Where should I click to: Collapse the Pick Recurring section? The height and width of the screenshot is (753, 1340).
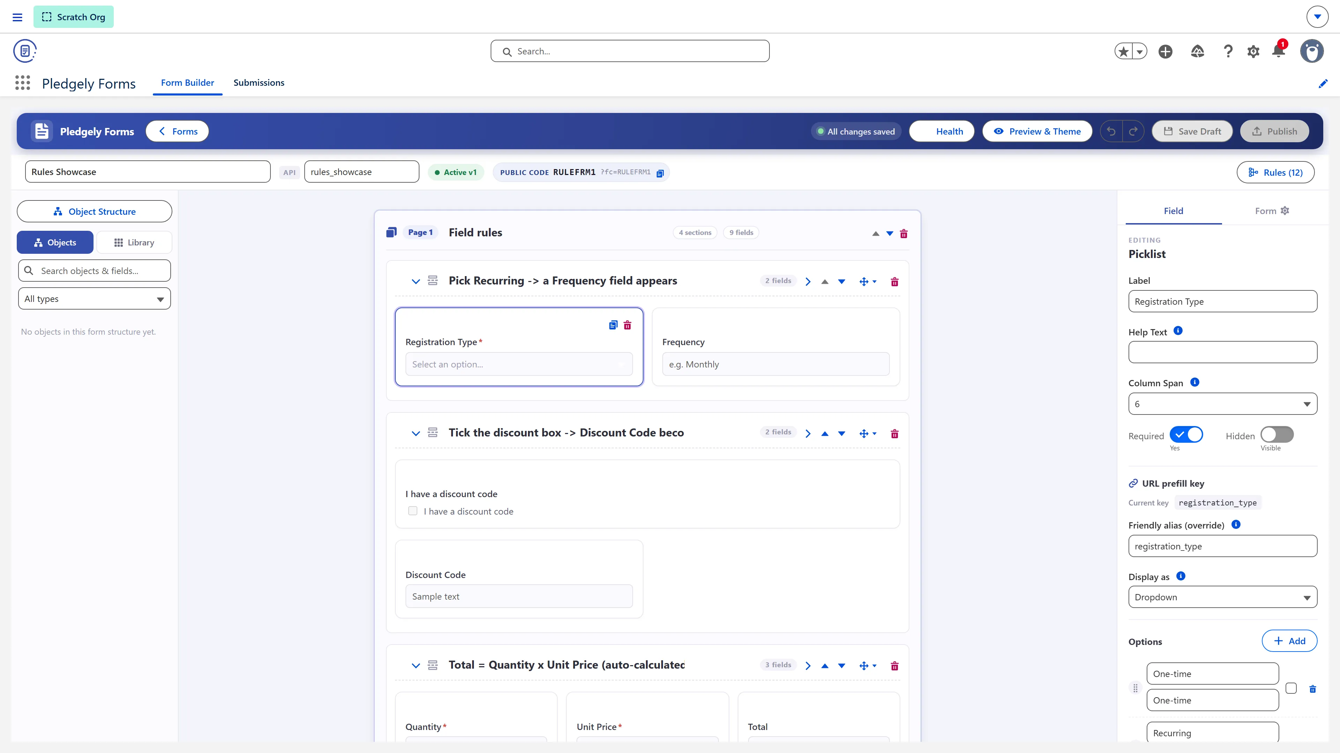click(415, 282)
